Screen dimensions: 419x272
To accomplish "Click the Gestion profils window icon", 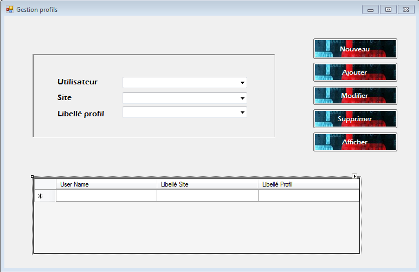I will point(10,10).
